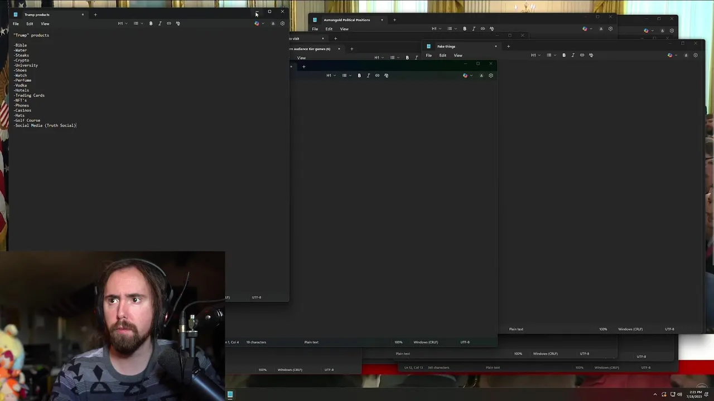Insert link in window showing 19 characters
Image resolution: width=714 pixels, height=401 pixels.
point(377,75)
